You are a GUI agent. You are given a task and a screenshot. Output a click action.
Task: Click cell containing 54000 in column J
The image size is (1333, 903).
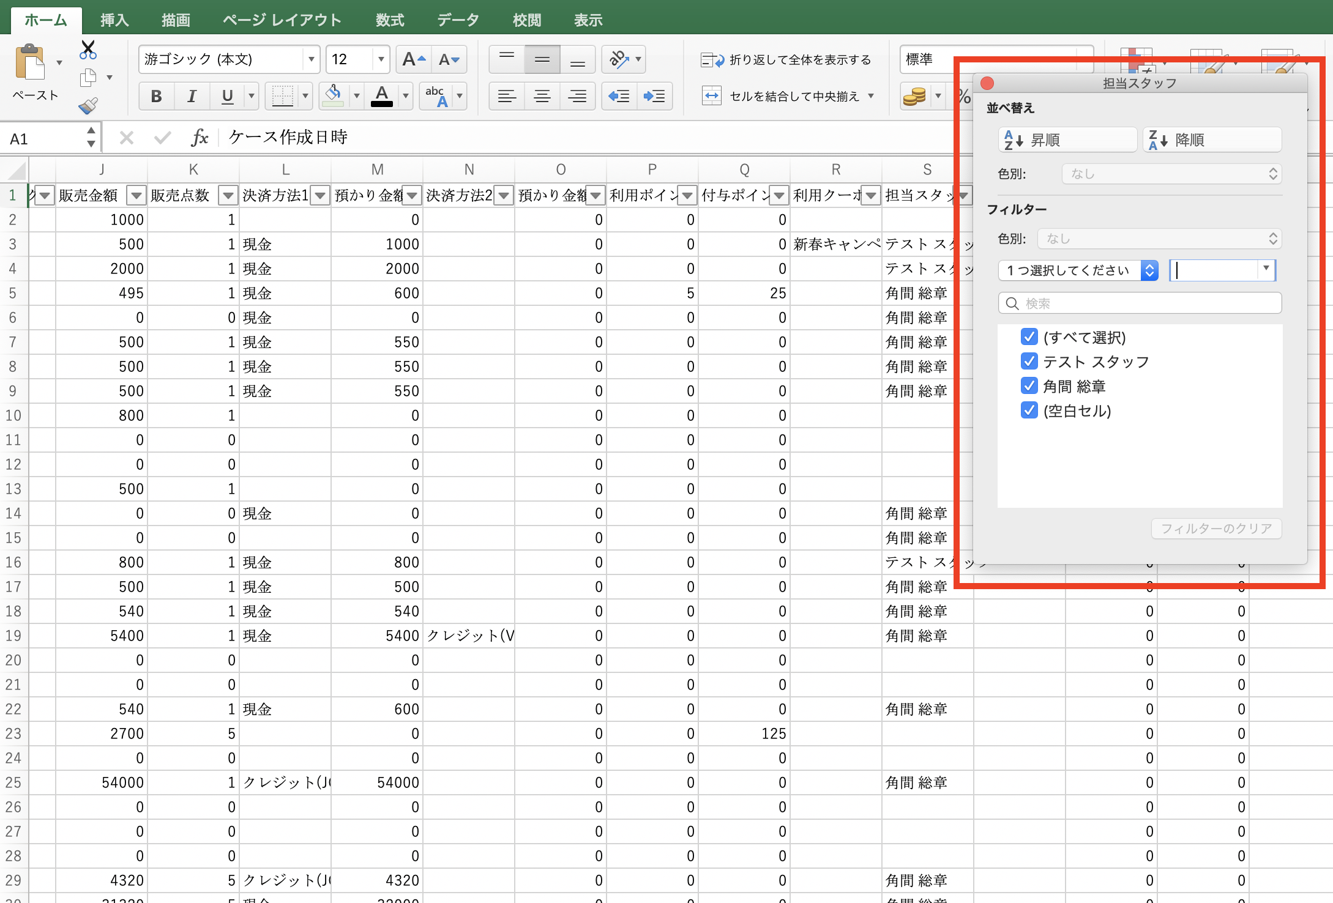[102, 782]
